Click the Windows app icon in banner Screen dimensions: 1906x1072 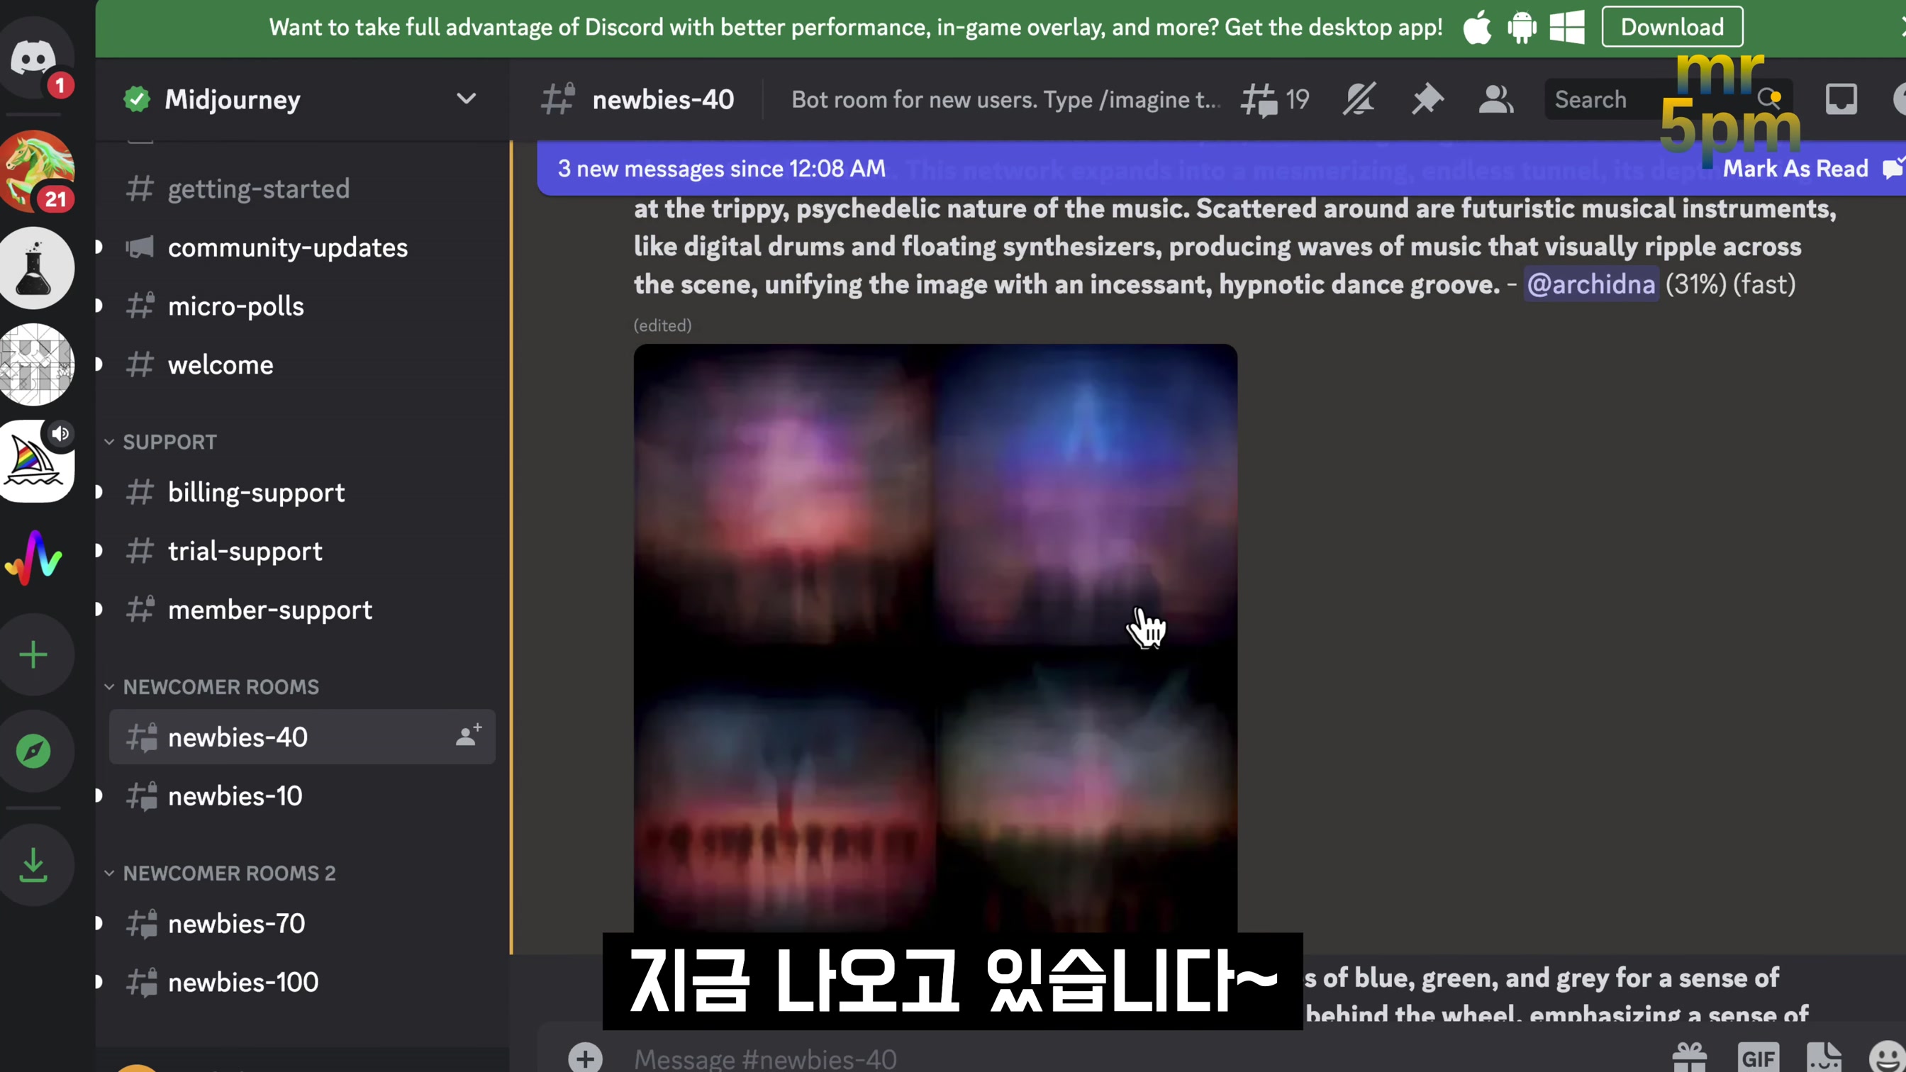pos(1567,28)
